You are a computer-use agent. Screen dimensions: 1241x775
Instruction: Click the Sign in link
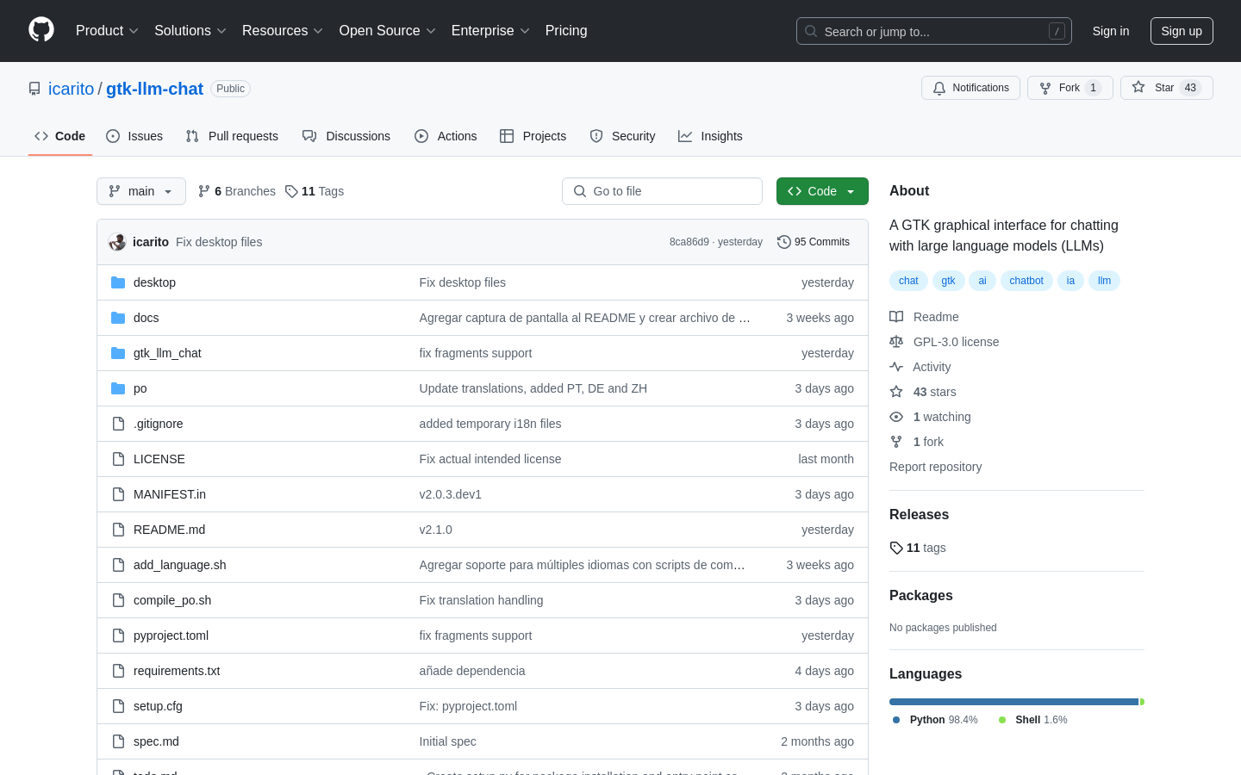1111,31
